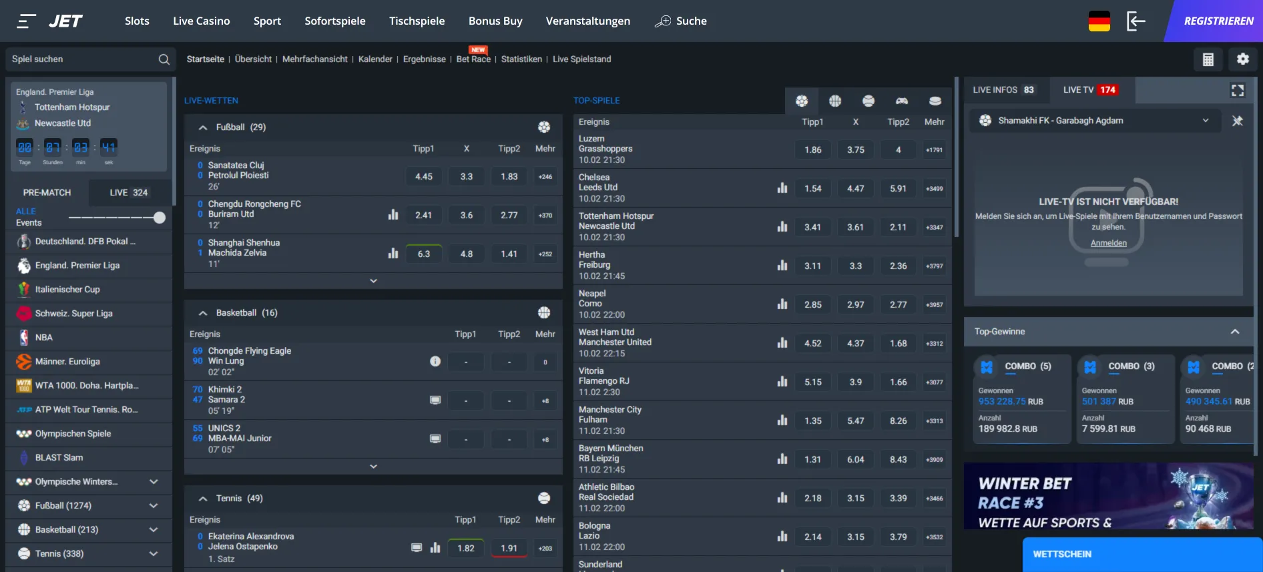This screenshot has height=572, width=1263.
Task: Collapse the Top-Gewinne panel
Action: click(x=1235, y=332)
